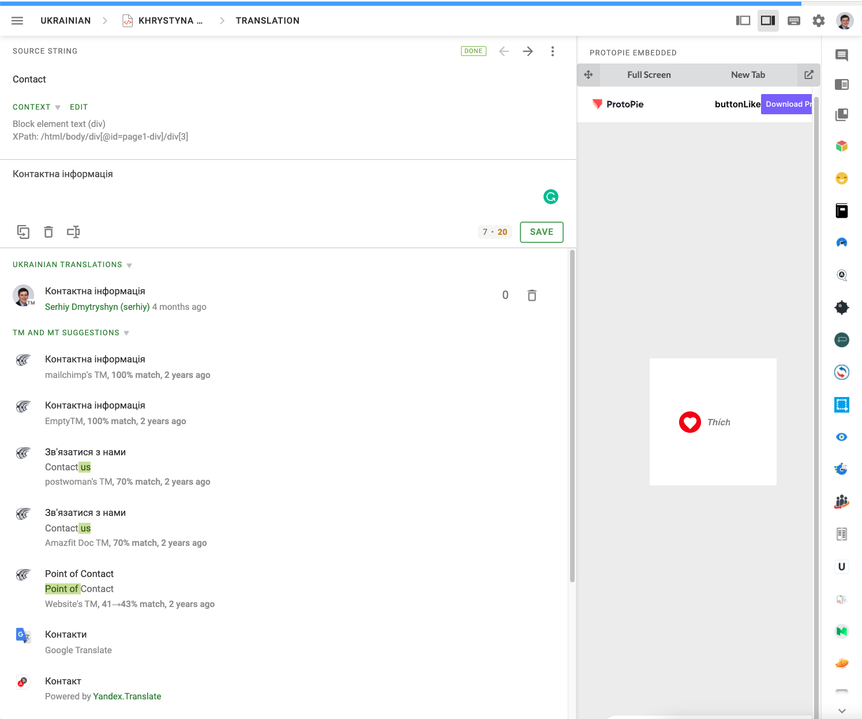The image size is (862, 719).
Task: Collapse Ukrainian Translations section
Action: [x=72, y=265]
